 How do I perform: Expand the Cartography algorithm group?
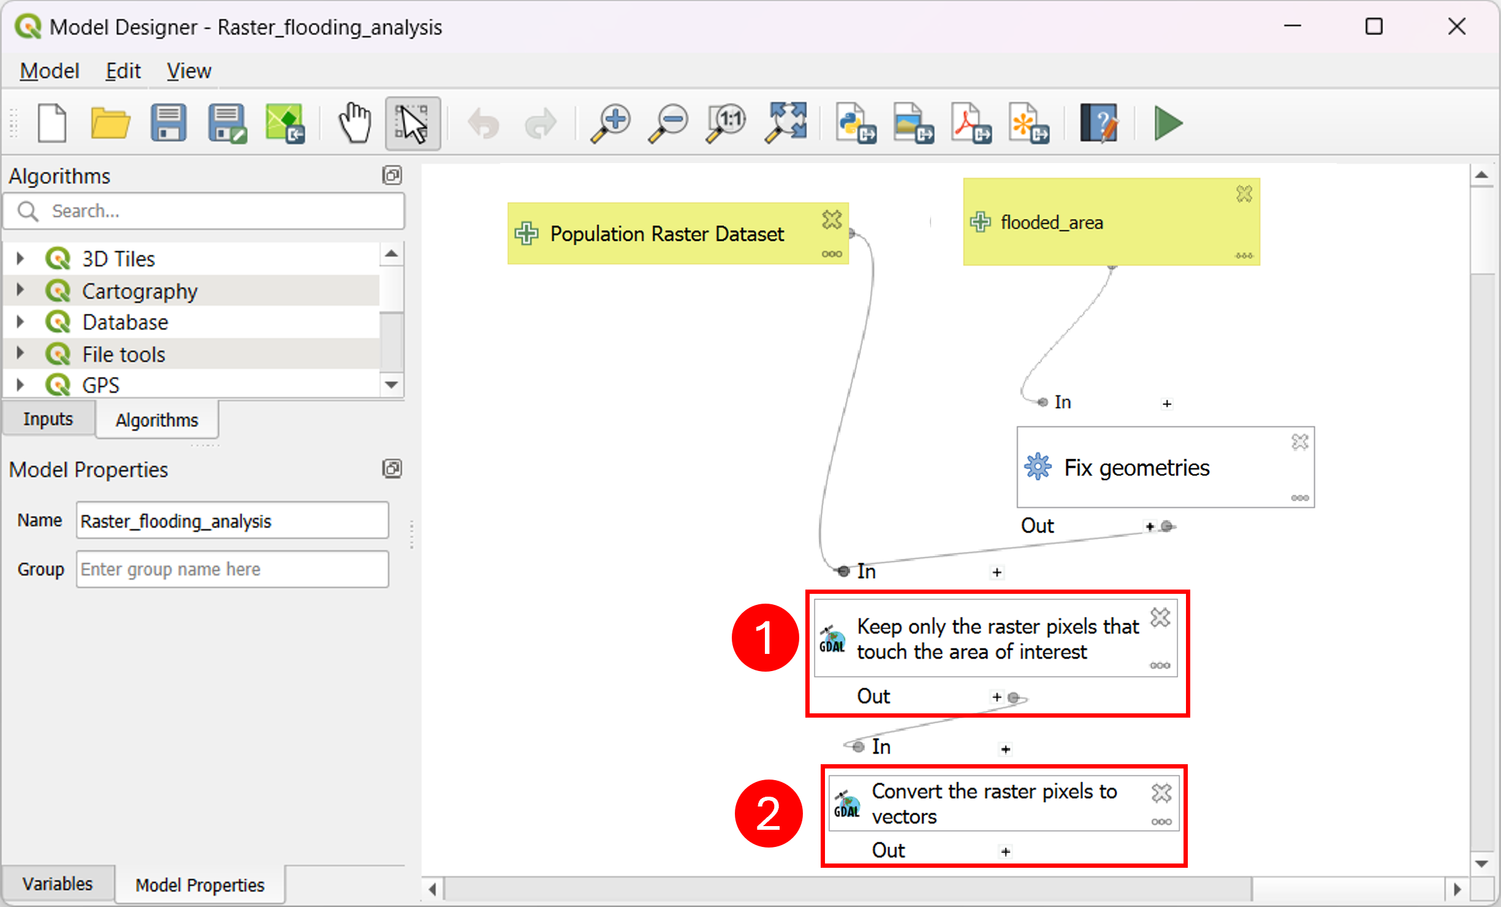pos(20,290)
